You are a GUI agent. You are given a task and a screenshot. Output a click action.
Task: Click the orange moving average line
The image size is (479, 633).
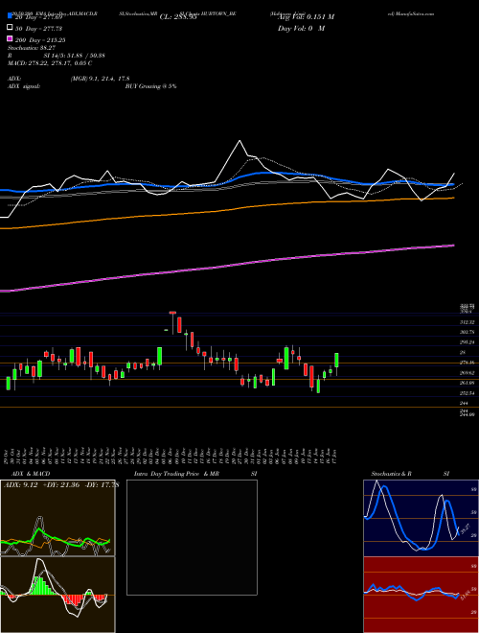(x=226, y=210)
